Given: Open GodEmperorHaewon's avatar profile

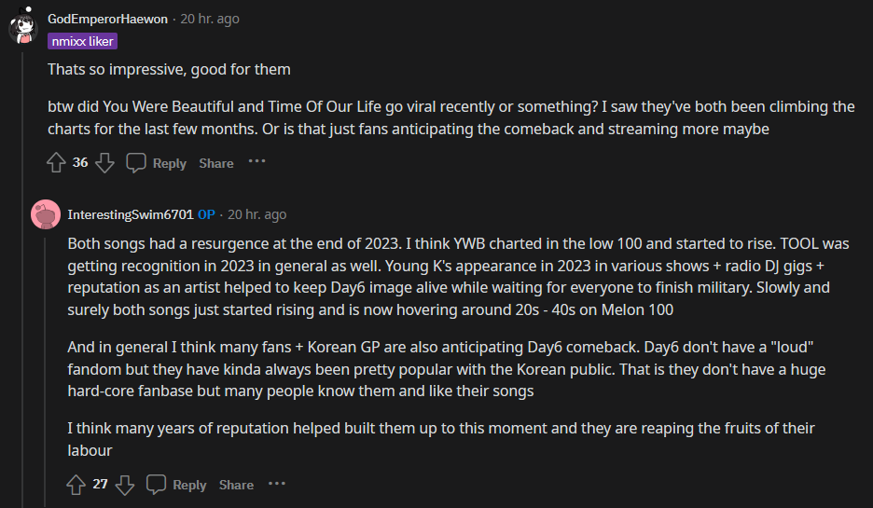Looking at the screenshot, I should (x=22, y=28).
